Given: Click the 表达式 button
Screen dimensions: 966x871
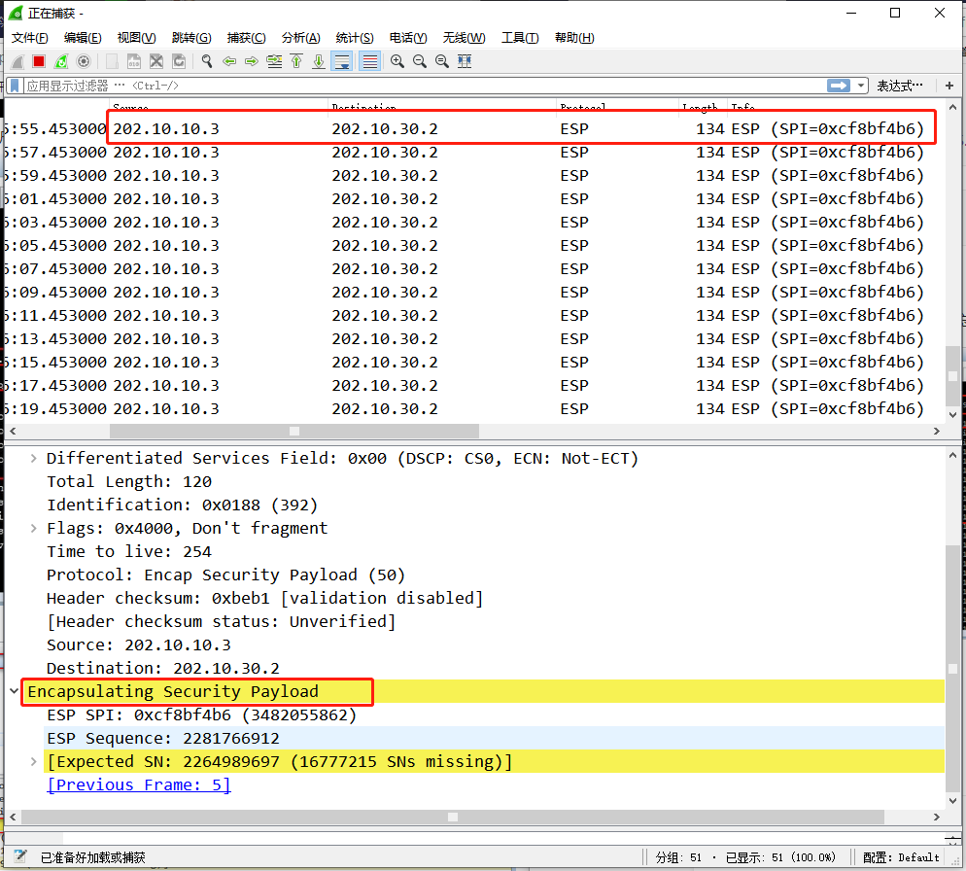Looking at the screenshot, I should (899, 86).
